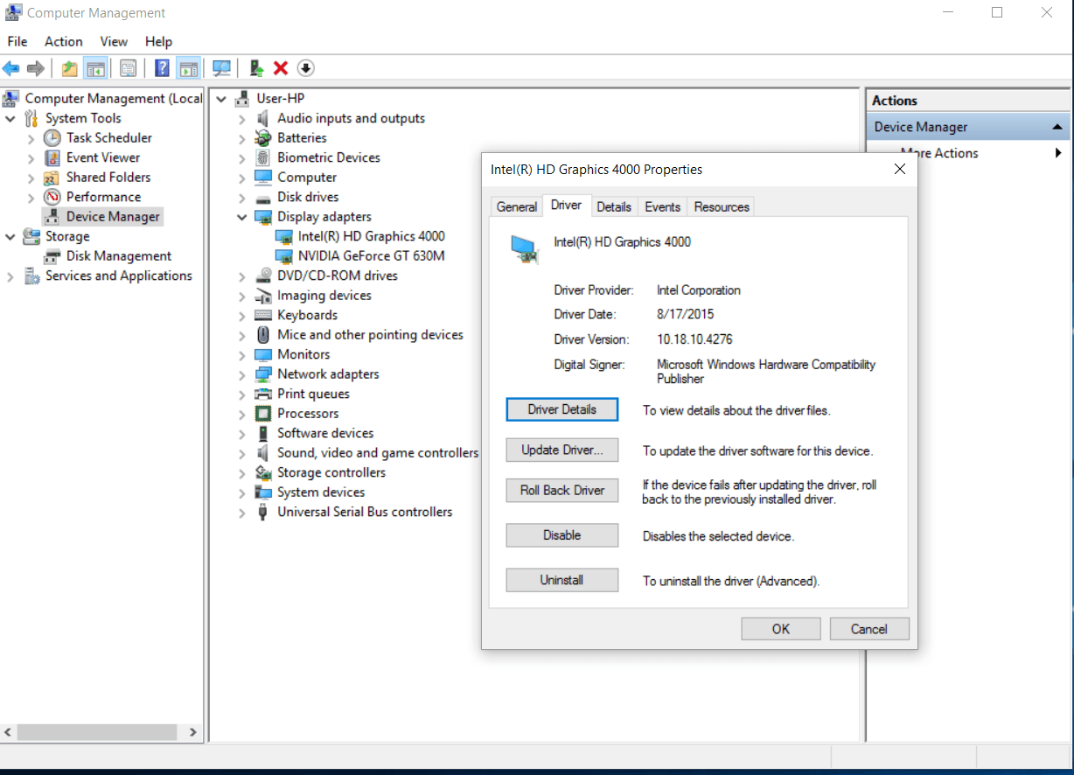Click the Back arrow in the toolbar
1074x775 pixels.
[x=11, y=68]
